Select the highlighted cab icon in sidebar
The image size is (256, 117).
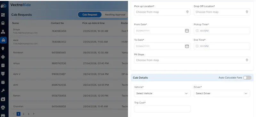click(x=3, y=40)
